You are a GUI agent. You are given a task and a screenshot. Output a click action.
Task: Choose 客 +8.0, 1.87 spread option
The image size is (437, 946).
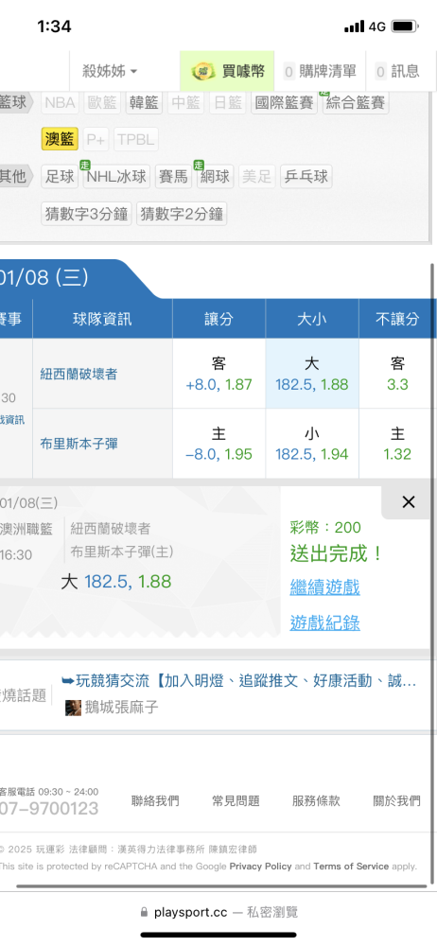218,374
